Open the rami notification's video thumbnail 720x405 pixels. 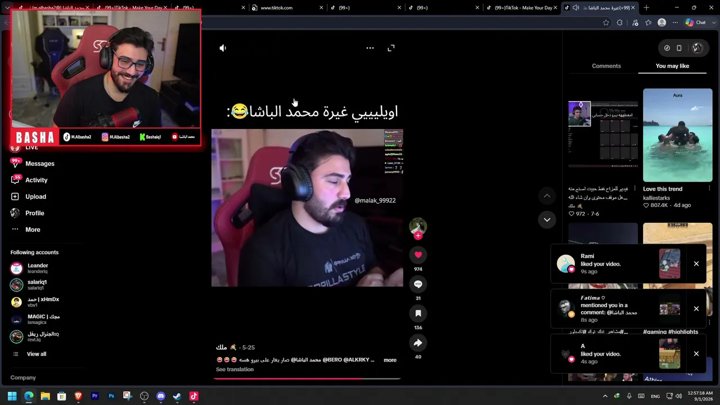coord(669,264)
